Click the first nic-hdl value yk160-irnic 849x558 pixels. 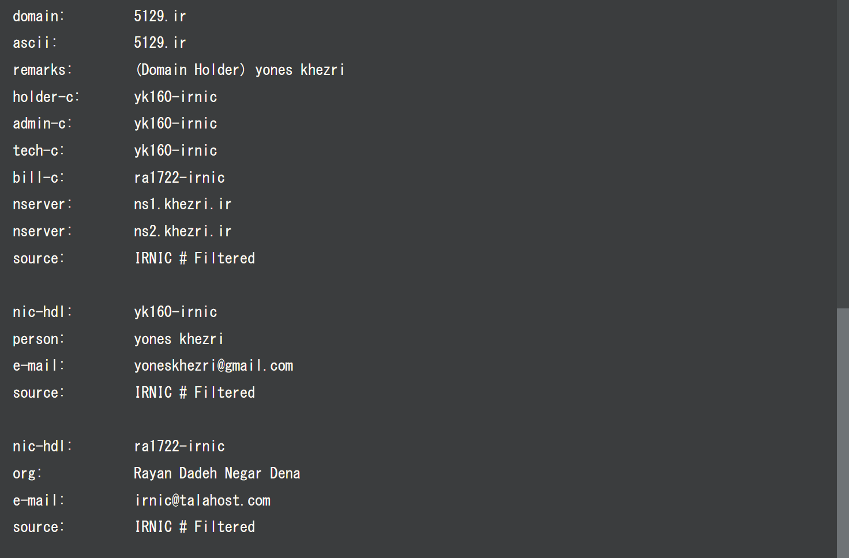click(x=175, y=312)
